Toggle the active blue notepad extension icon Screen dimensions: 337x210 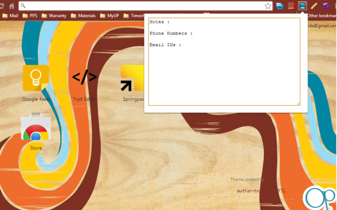[302, 6]
